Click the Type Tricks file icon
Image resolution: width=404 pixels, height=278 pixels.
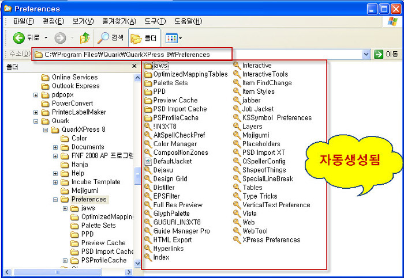coord(237,196)
